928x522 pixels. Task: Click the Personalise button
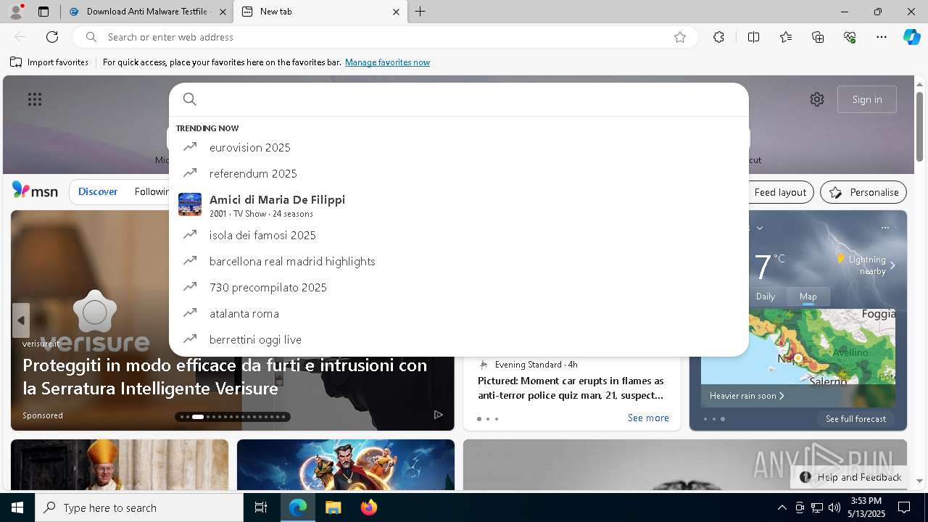(x=863, y=192)
